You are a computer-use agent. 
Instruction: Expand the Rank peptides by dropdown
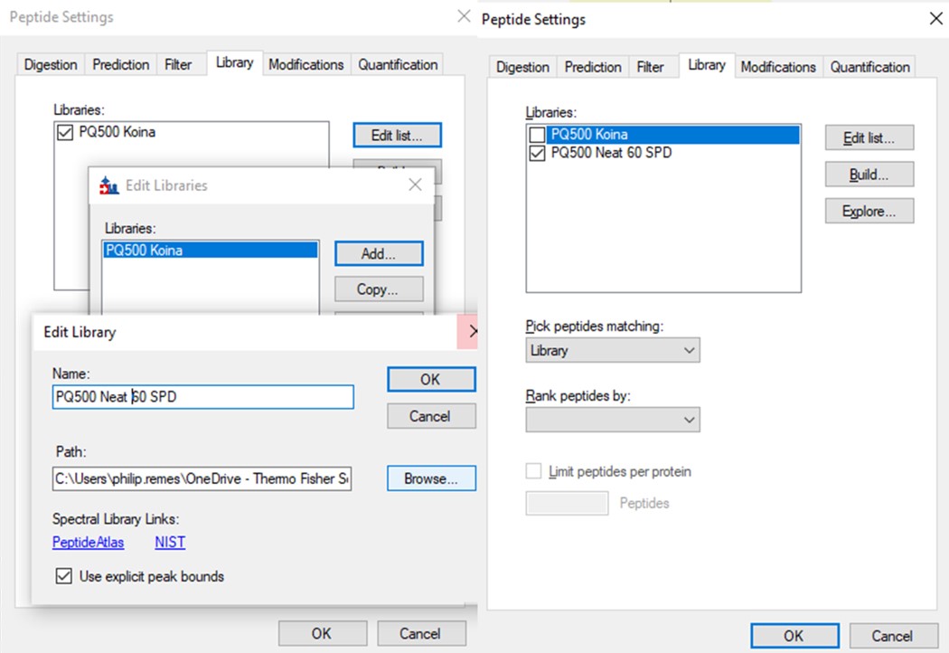613,420
